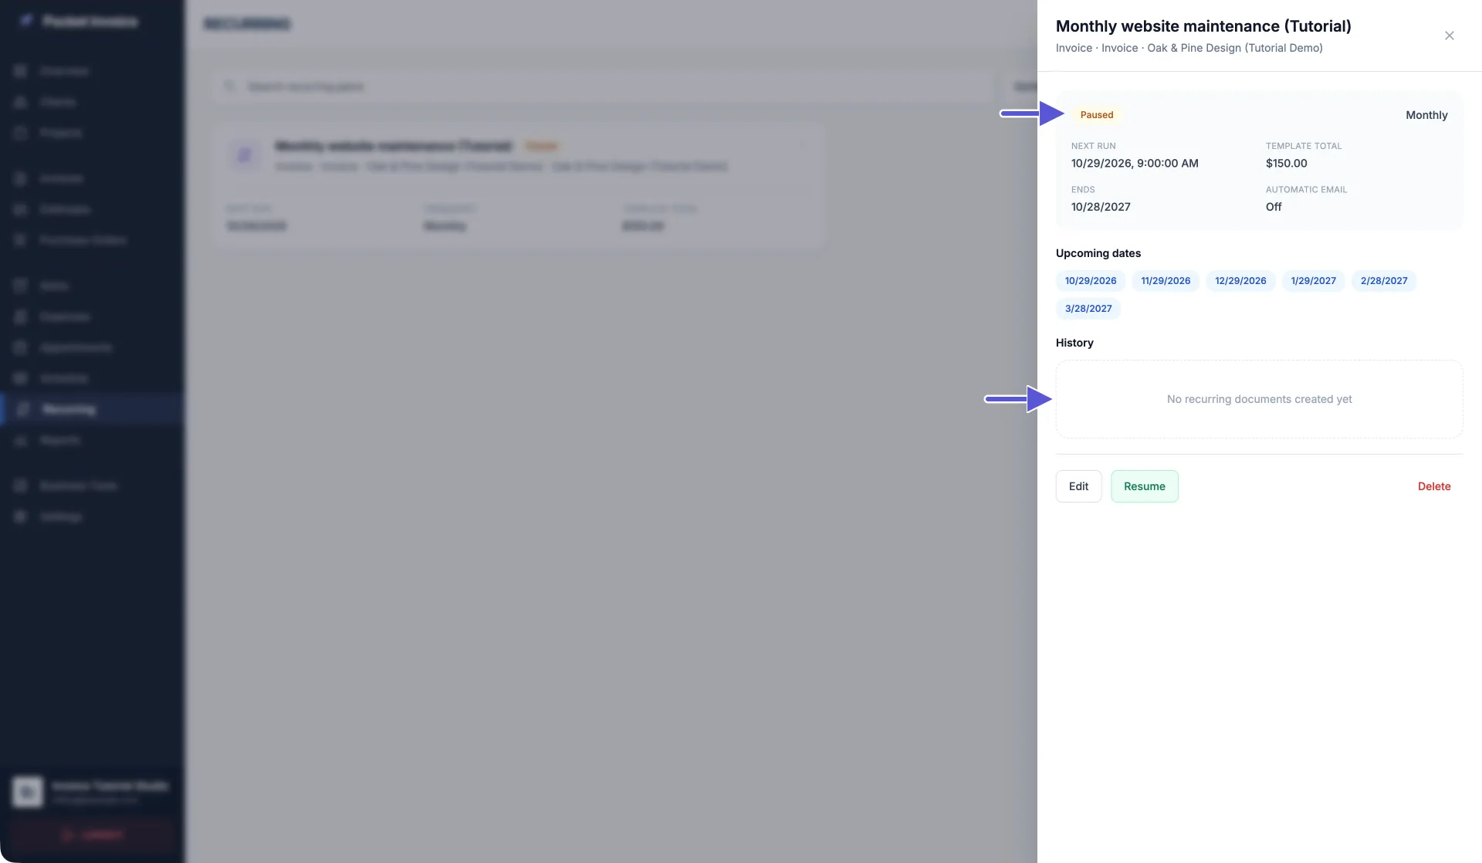Image resolution: width=1482 pixels, height=863 pixels.
Task: Click the History heading
Action: 1074,343
